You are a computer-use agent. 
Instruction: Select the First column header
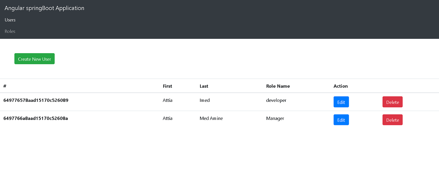(x=167, y=86)
